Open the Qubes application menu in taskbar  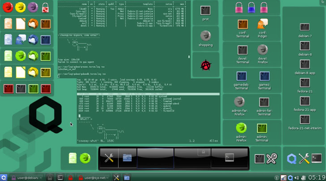(4, 177)
